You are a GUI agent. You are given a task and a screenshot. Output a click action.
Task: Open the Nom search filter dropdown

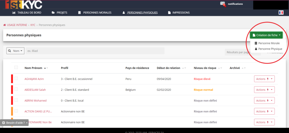tap(16, 51)
